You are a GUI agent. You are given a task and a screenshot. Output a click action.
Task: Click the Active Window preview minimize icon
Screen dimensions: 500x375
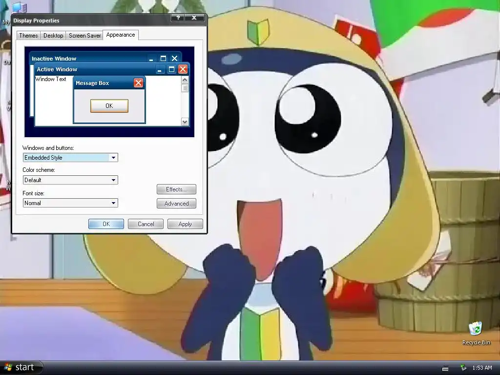[x=160, y=69]
